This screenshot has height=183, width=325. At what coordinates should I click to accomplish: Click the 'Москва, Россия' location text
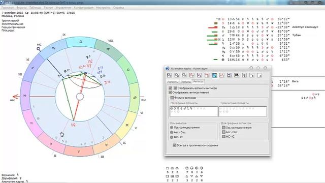click(x=13, y=16)
